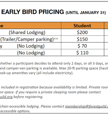This screenshot has height=115, width=108.
Task: Click the $200 shared lodging price
Action: click(x=82, y=32)
